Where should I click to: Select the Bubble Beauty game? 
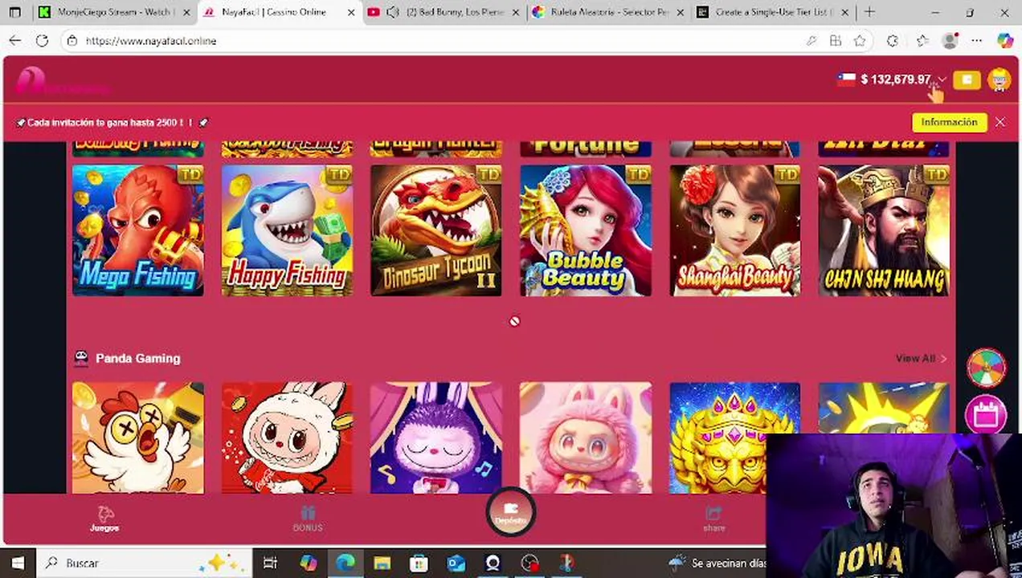click(x=586, y=230)
